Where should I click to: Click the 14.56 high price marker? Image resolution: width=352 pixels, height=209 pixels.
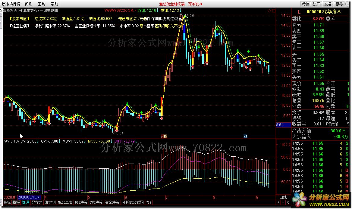tap(189, 15)
